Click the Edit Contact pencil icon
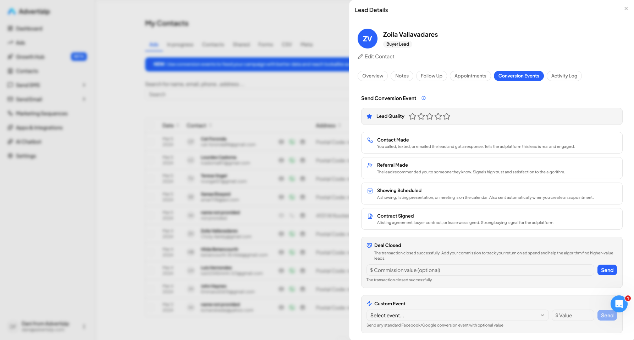The width and height of the screenshot is (634, 340). pos(360,57)
